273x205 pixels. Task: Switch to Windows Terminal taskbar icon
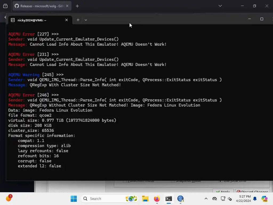(x=168, y=199)
